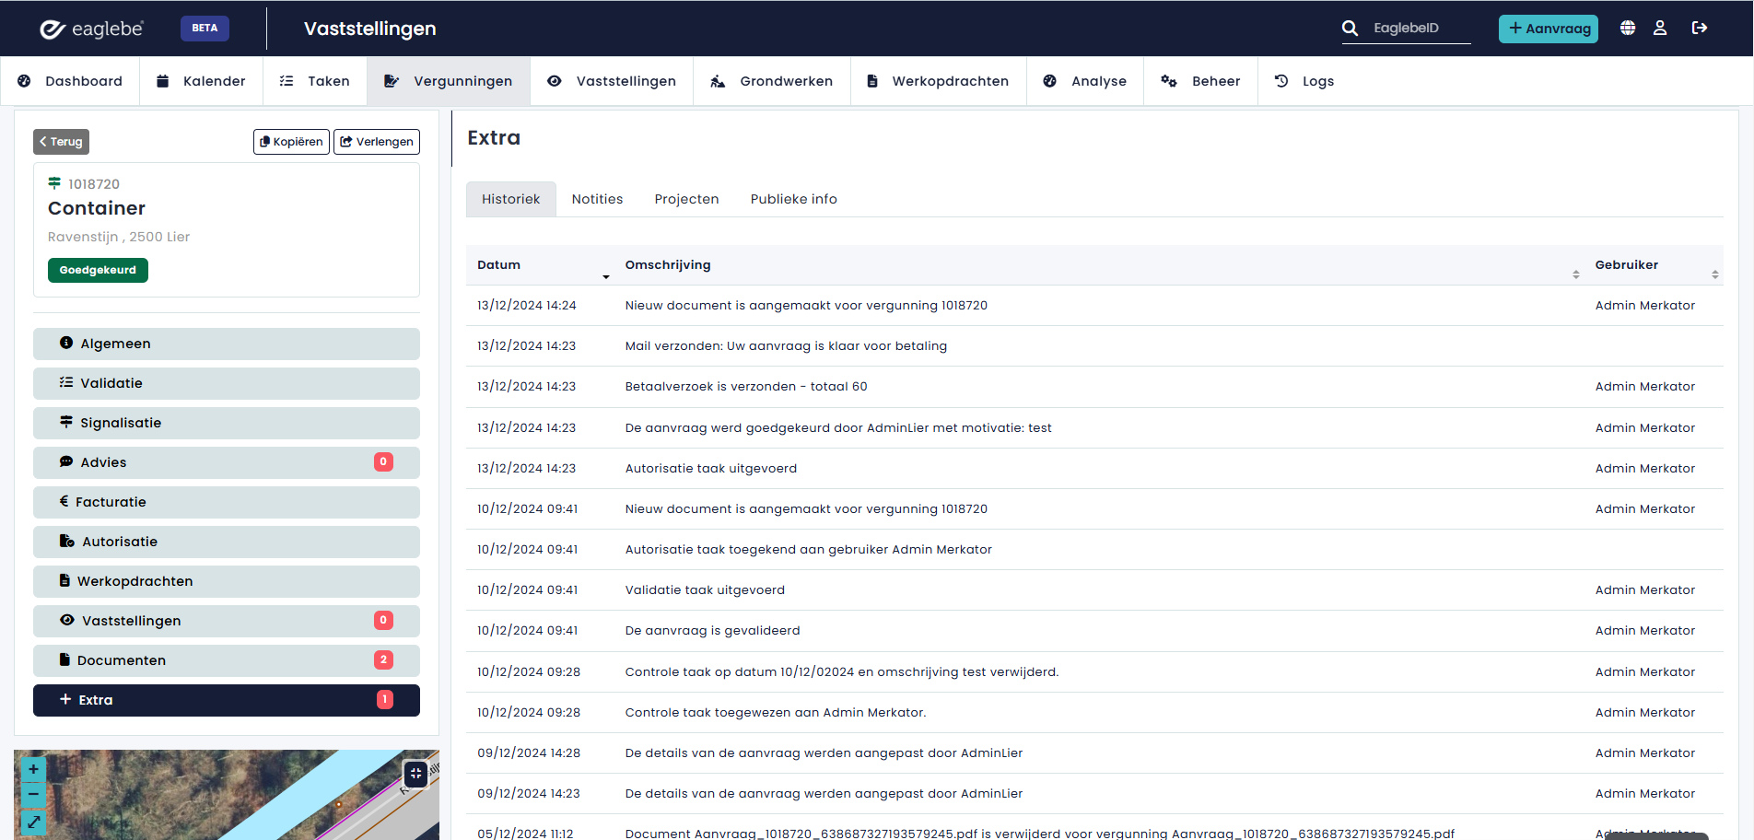This screenshot has width=1754, height=840.
Task: Click the Goedgekeurd status badge
Action: [x=98, y=270]
